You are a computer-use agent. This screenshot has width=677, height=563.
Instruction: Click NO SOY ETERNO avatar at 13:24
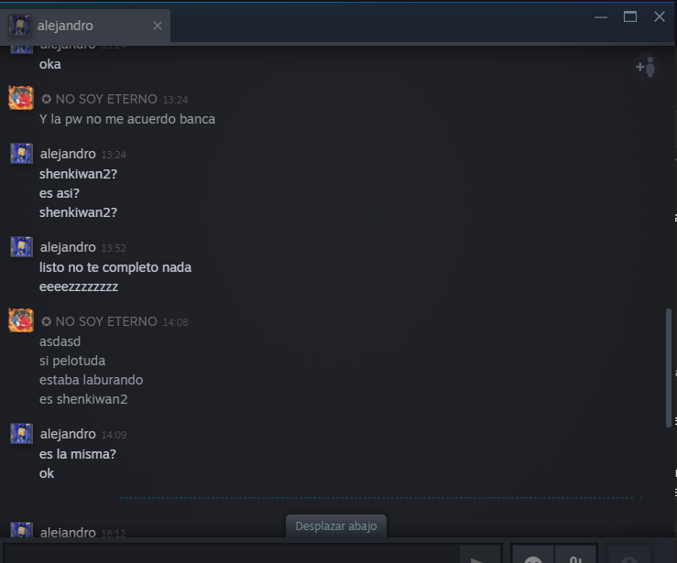[x=21, y=98]
